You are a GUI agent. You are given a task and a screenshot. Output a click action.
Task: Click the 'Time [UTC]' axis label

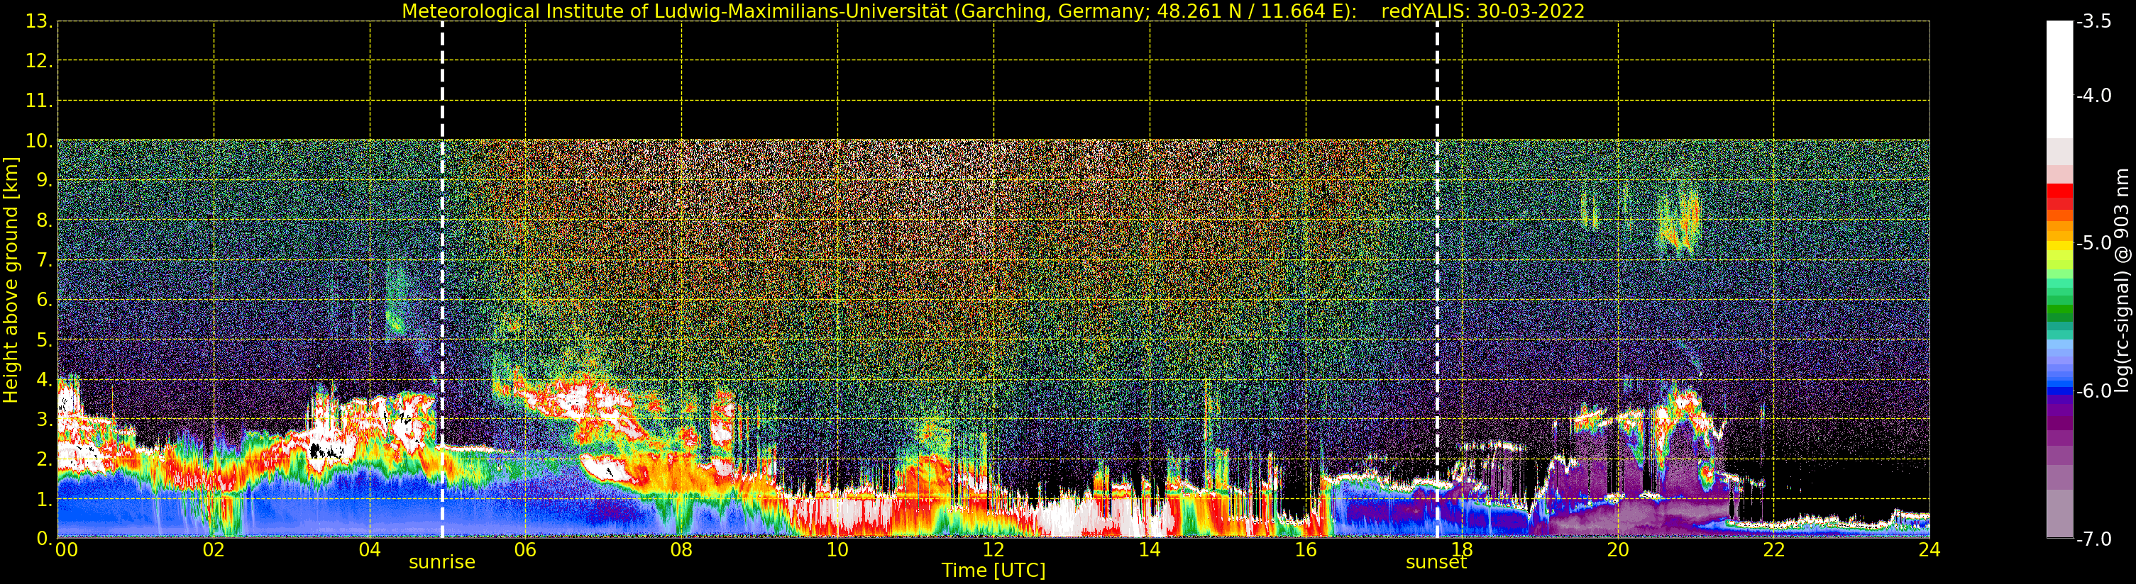tap(993, 571)
